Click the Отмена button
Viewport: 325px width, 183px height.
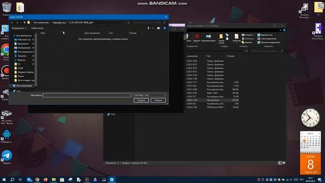coord(158,101)
